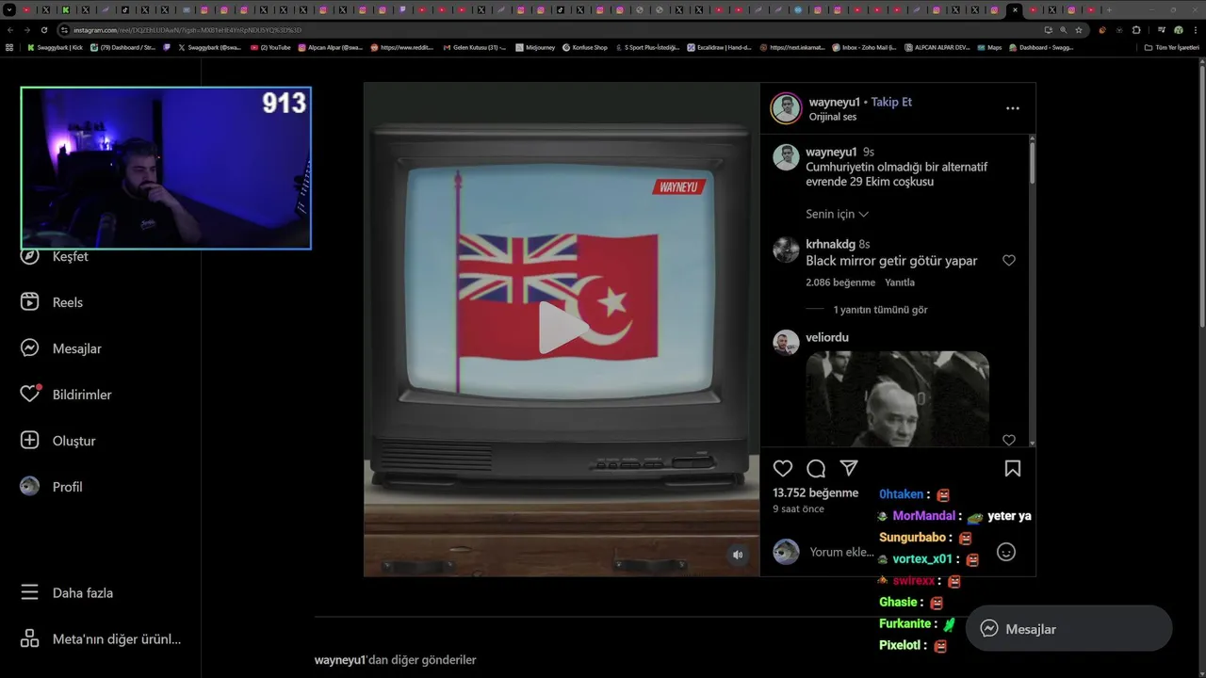The image size is (1206, 678).
Task: Click Orijinal ses audio link
Action: coord(833,117)
